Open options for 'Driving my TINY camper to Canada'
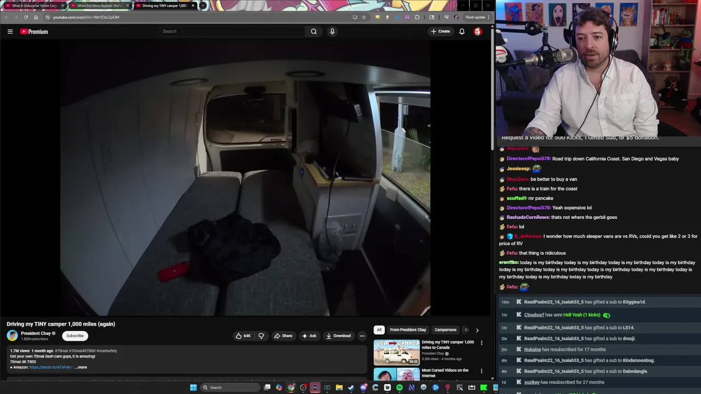 (x=481, y=343)
